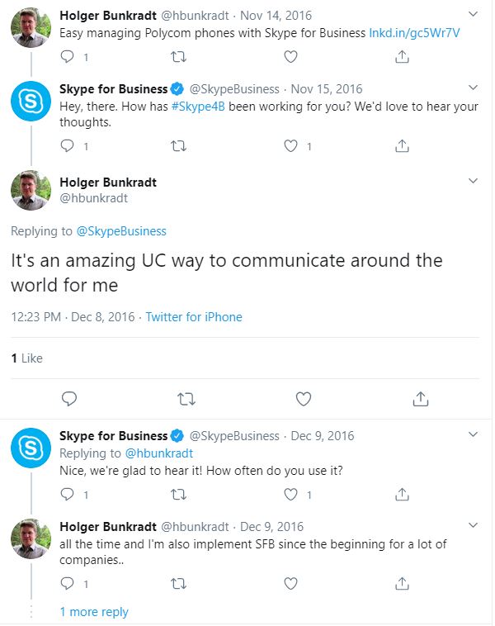View who liked via "1 Like"
Image resolution: width=495 pixels, height=626 pixels.
(x=26, y=358)
